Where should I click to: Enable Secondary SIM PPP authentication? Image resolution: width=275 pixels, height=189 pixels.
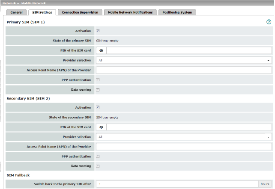tap(98, 156)
